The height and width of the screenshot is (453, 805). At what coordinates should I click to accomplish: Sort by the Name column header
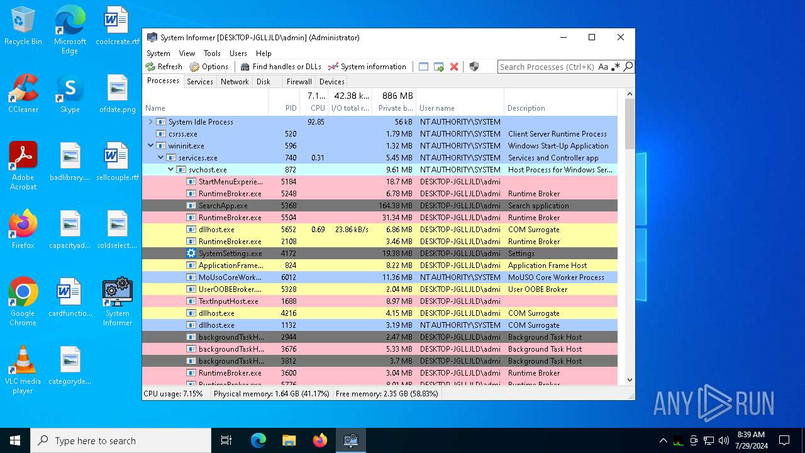pos(206,102)
